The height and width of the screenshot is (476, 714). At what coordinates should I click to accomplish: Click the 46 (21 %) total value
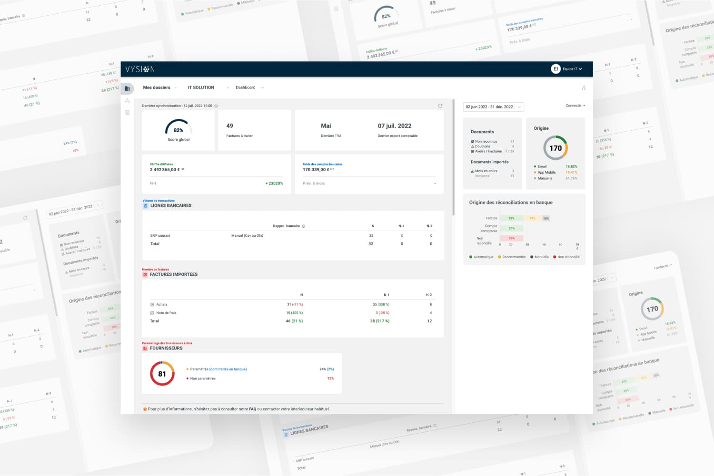click(x=294, y=321)
